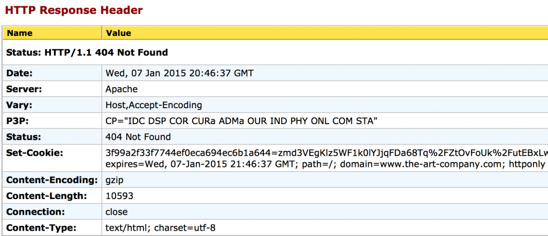Select the P3P compact policy value text
The width and height of the screenshot is (548, 236).
pyautogui.click(x=242, y=121)
